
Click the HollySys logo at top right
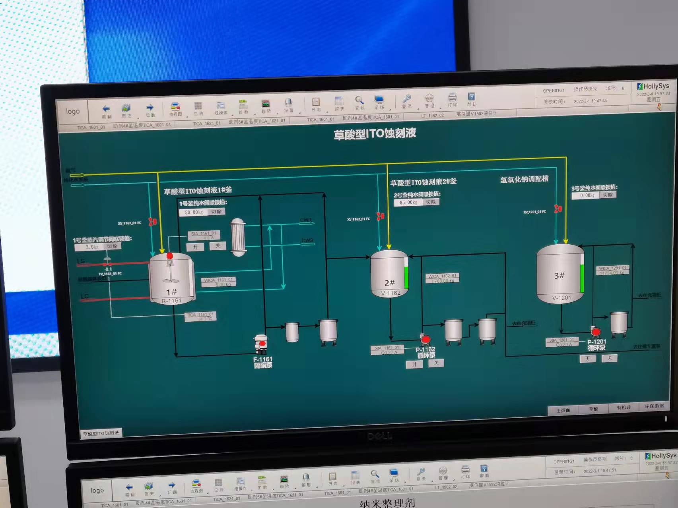653,86
